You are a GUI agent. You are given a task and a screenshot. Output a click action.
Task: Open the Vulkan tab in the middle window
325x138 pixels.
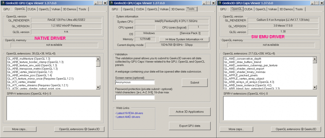tap(164, 9)
